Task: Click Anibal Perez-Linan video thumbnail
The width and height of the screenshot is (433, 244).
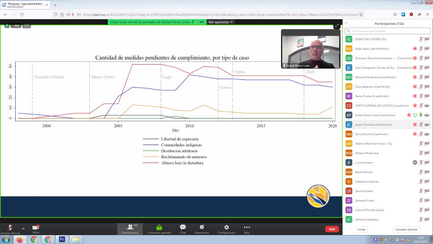Action: (311, 49)
